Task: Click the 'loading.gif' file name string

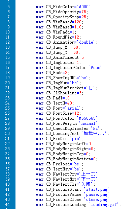Action: (x=104, y=205)
